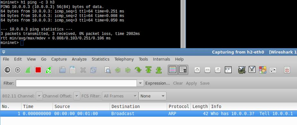Sort by the Protocol column header

coord(179,106)
